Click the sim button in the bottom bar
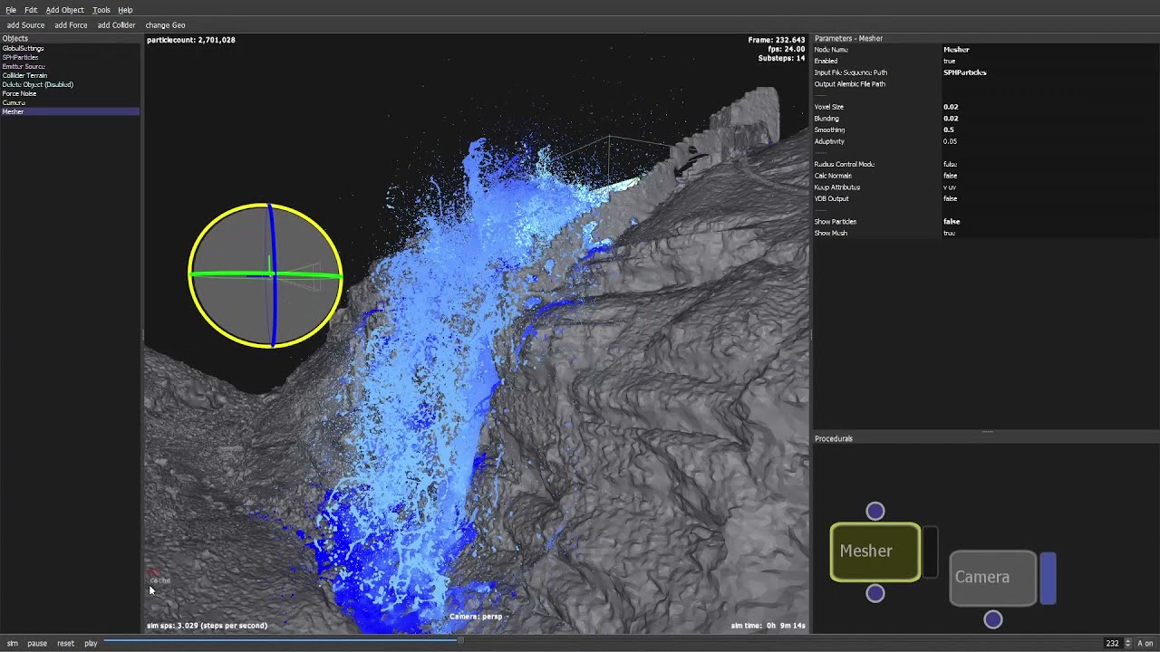 pyautogui.click(x=13, y=643)
